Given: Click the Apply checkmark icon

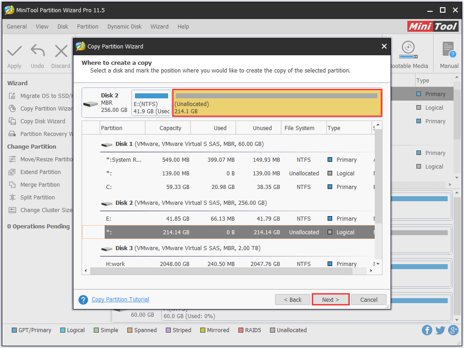Looking at the screenshot, I should (14, 51).
